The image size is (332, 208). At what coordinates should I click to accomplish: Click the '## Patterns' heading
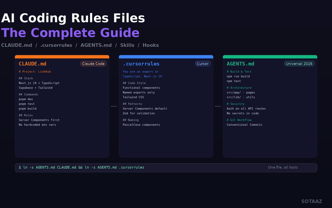pos(132,104)
